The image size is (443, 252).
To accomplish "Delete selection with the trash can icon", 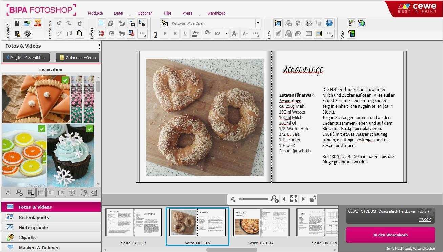I will click(x=80, y=23).
